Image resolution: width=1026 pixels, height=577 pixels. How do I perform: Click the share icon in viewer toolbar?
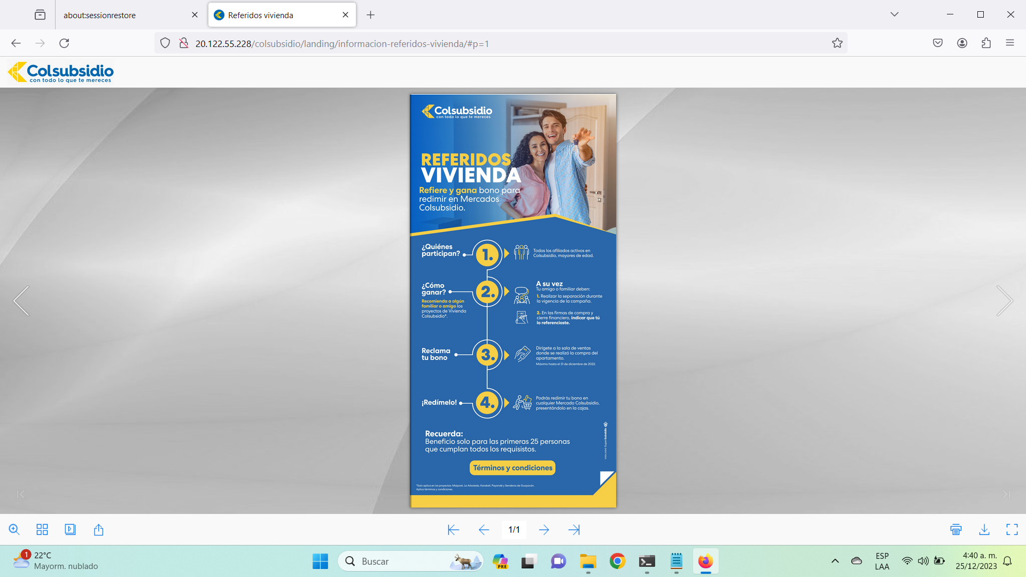[98, 529]
